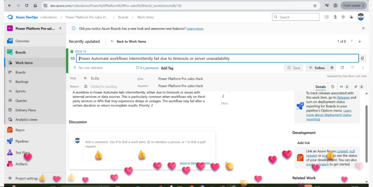The height and width of the screenshot is (187, 373).
Task: Click the Revert changes icon
Action: [x=353, y=68]
